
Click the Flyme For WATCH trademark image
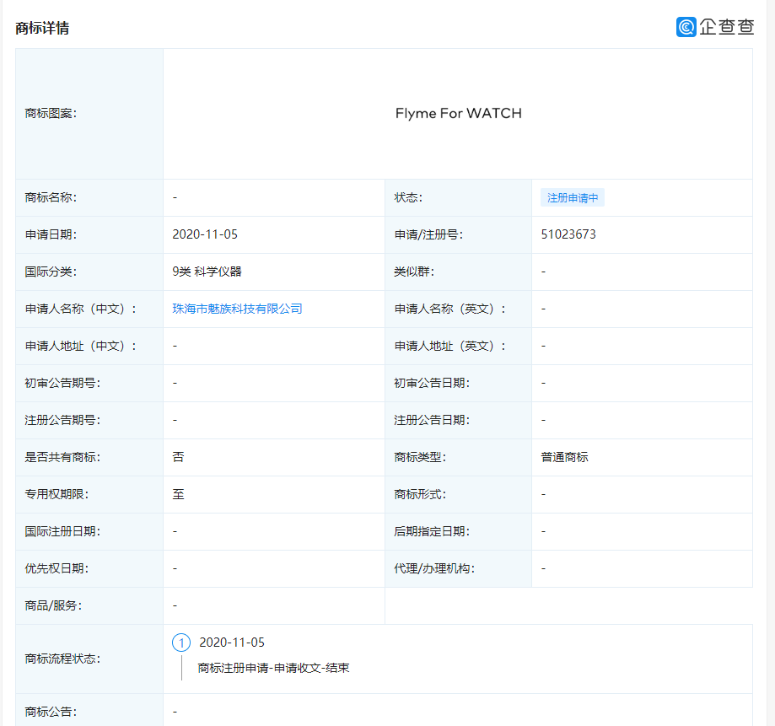coord(458,113)
